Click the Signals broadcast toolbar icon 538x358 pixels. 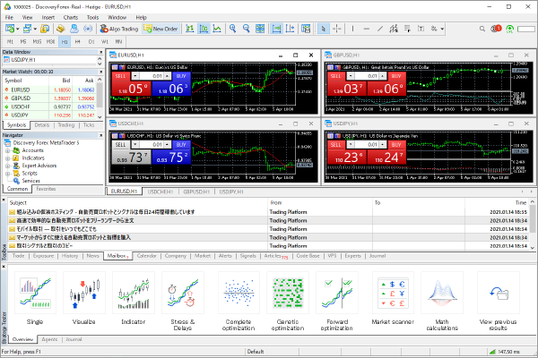[x=88, y=29]
